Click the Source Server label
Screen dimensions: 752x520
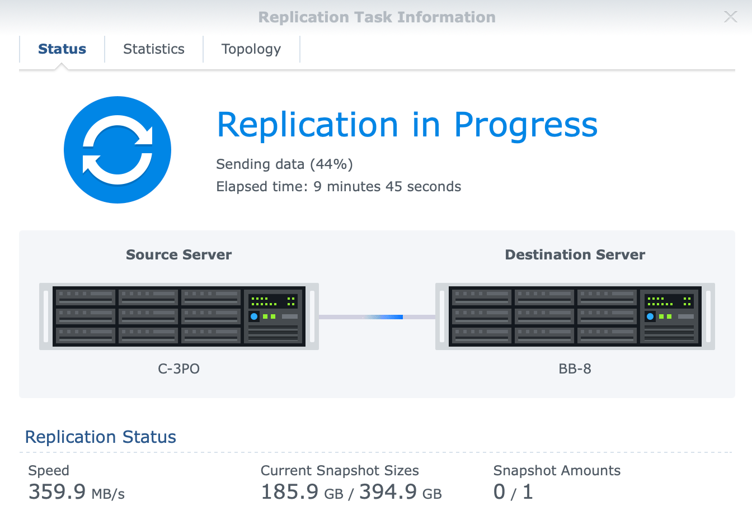click(x=179, y=255)
